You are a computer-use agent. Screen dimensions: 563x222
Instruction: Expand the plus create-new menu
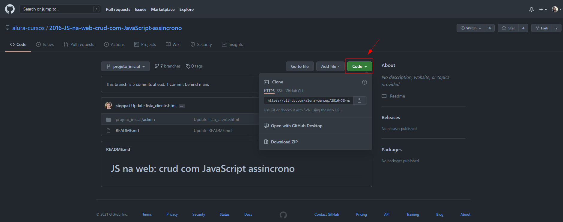543,10
